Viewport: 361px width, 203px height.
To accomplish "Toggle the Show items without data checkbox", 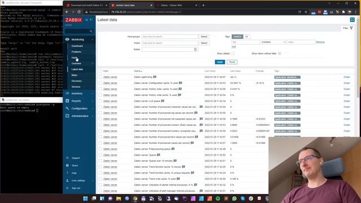I will pos(280,54).
